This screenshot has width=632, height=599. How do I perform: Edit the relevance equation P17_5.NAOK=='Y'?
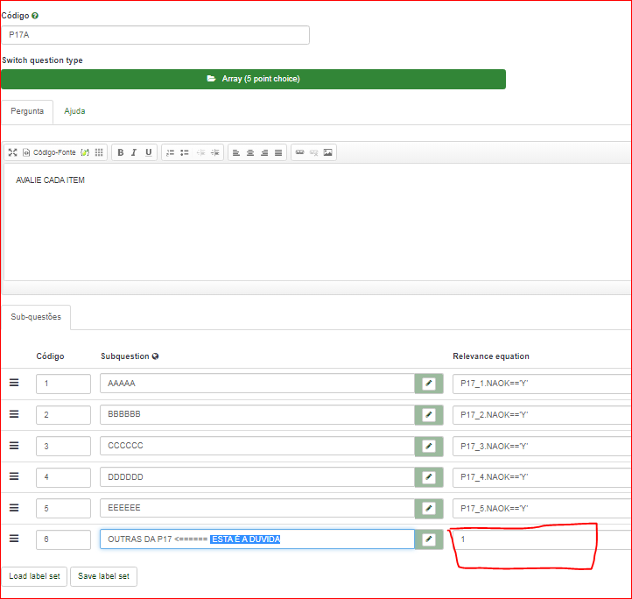tap(542, 508)
